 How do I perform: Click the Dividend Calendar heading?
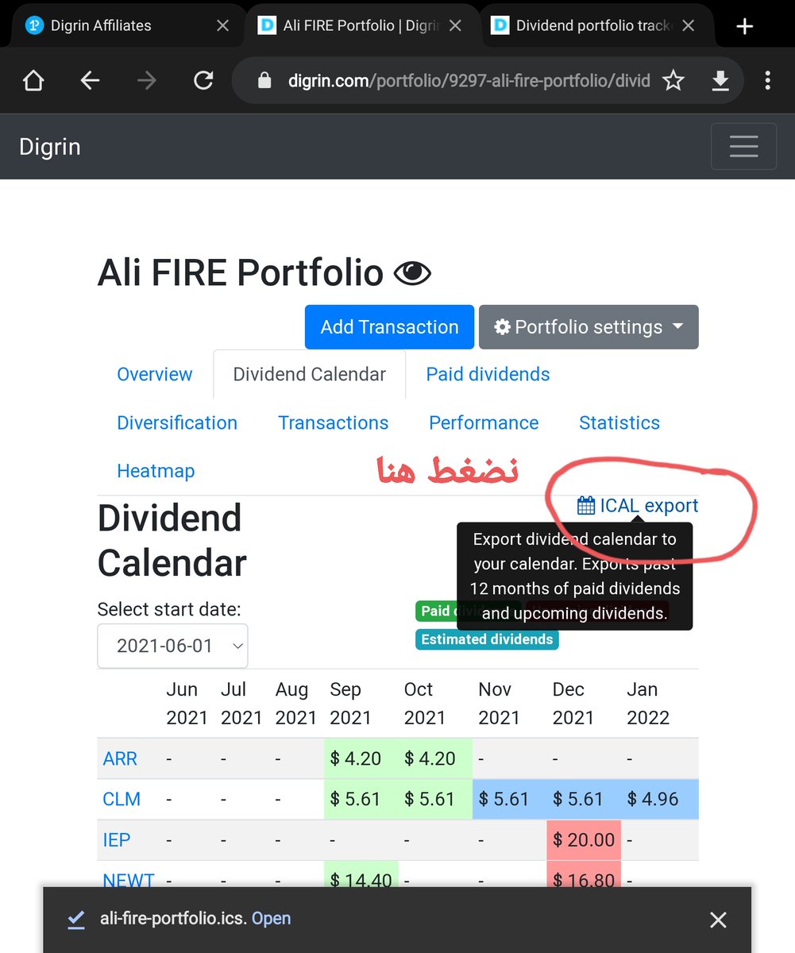pyautogui.click(x=172, y=541)
